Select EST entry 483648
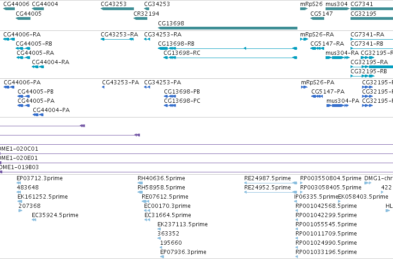 tap(18, 192)
